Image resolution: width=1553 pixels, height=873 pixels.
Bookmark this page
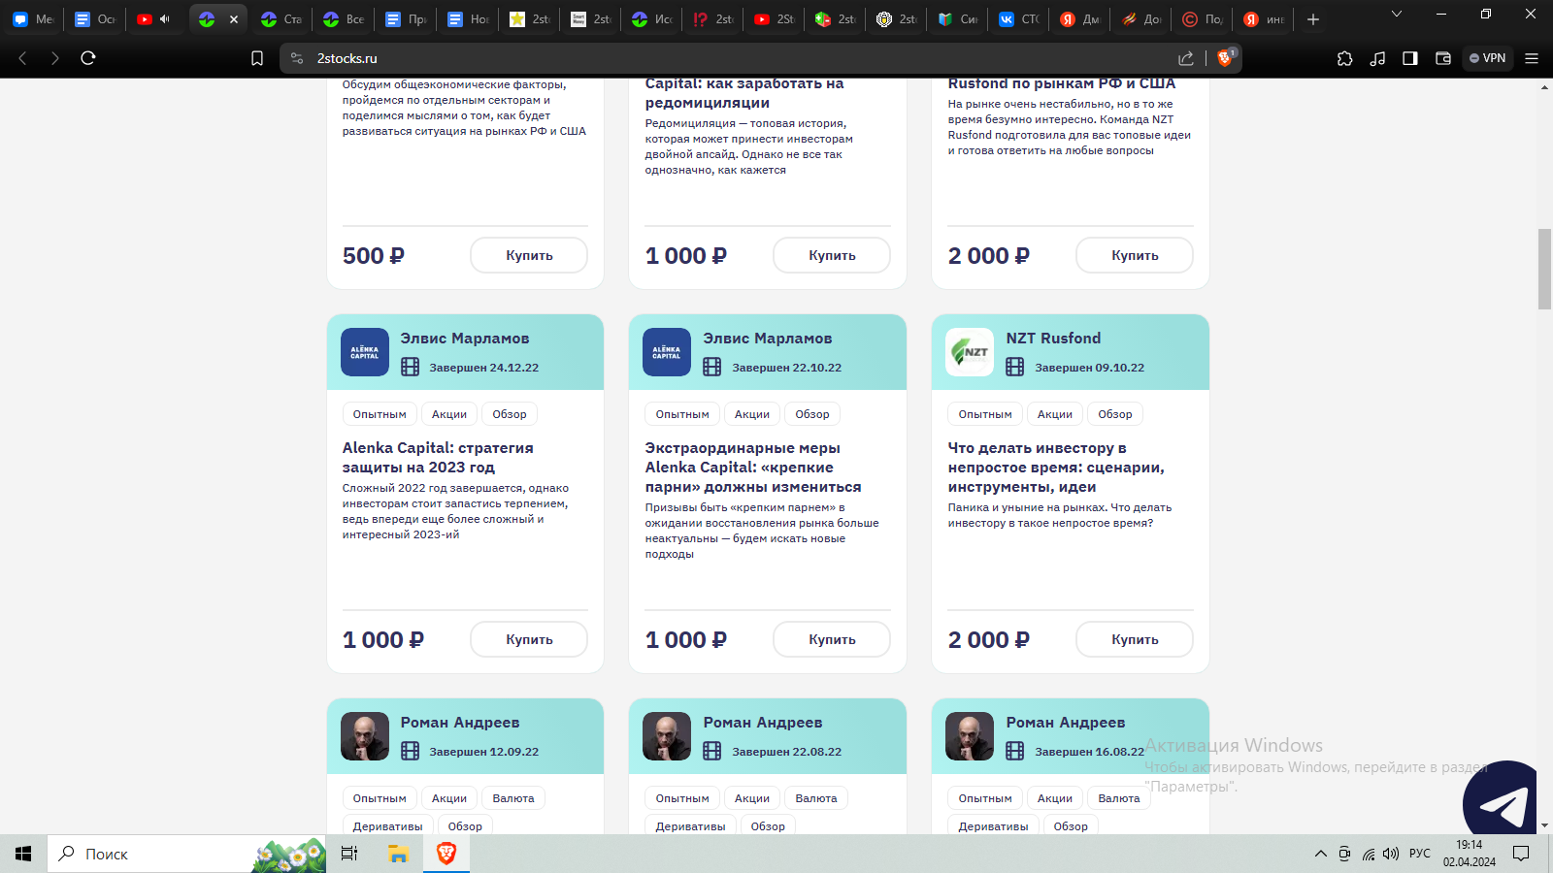pyautogui.click(x=257, y=58)
